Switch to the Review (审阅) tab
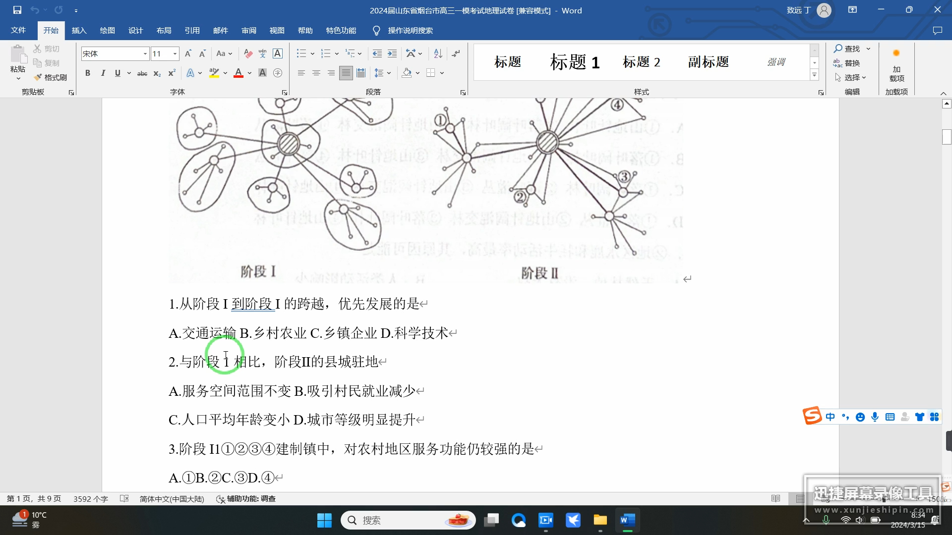 pos(249,31)
